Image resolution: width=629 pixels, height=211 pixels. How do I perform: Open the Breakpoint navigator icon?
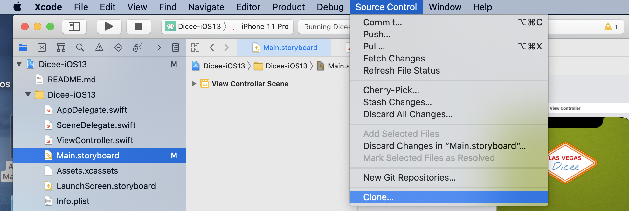(156, 48)
